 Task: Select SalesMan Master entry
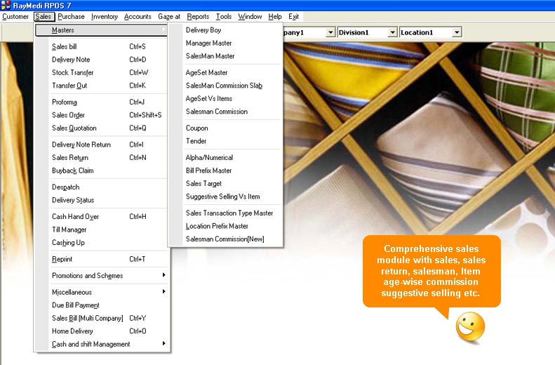click(x=225, y=56)
